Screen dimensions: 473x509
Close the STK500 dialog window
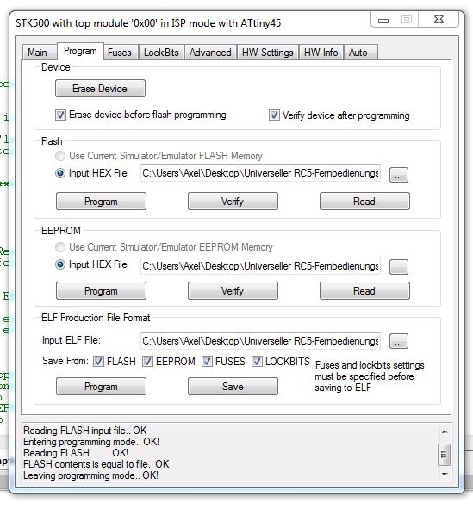click(439, 20)
